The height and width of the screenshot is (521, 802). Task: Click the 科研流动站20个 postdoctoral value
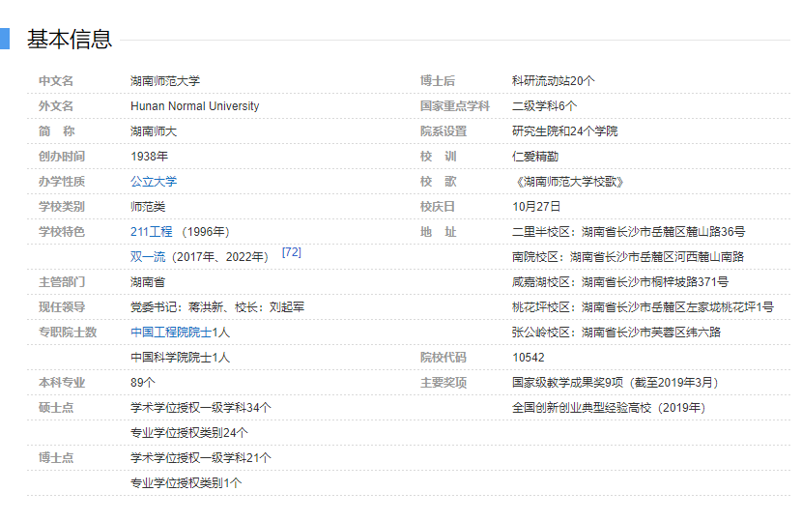click(x=553, y=81)
